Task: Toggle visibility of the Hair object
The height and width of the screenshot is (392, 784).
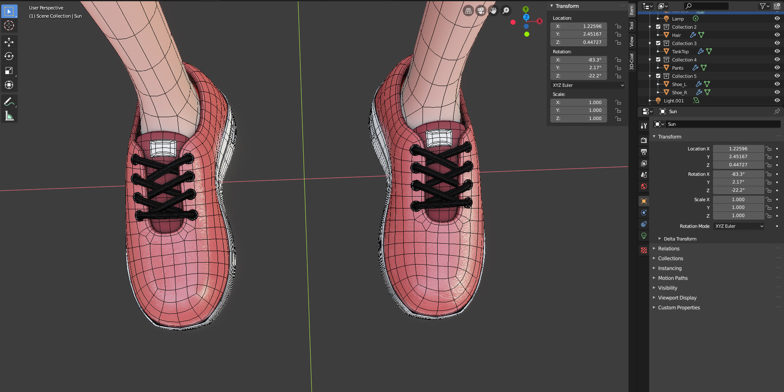Action: pyautogui.click(x=777, y=35)
